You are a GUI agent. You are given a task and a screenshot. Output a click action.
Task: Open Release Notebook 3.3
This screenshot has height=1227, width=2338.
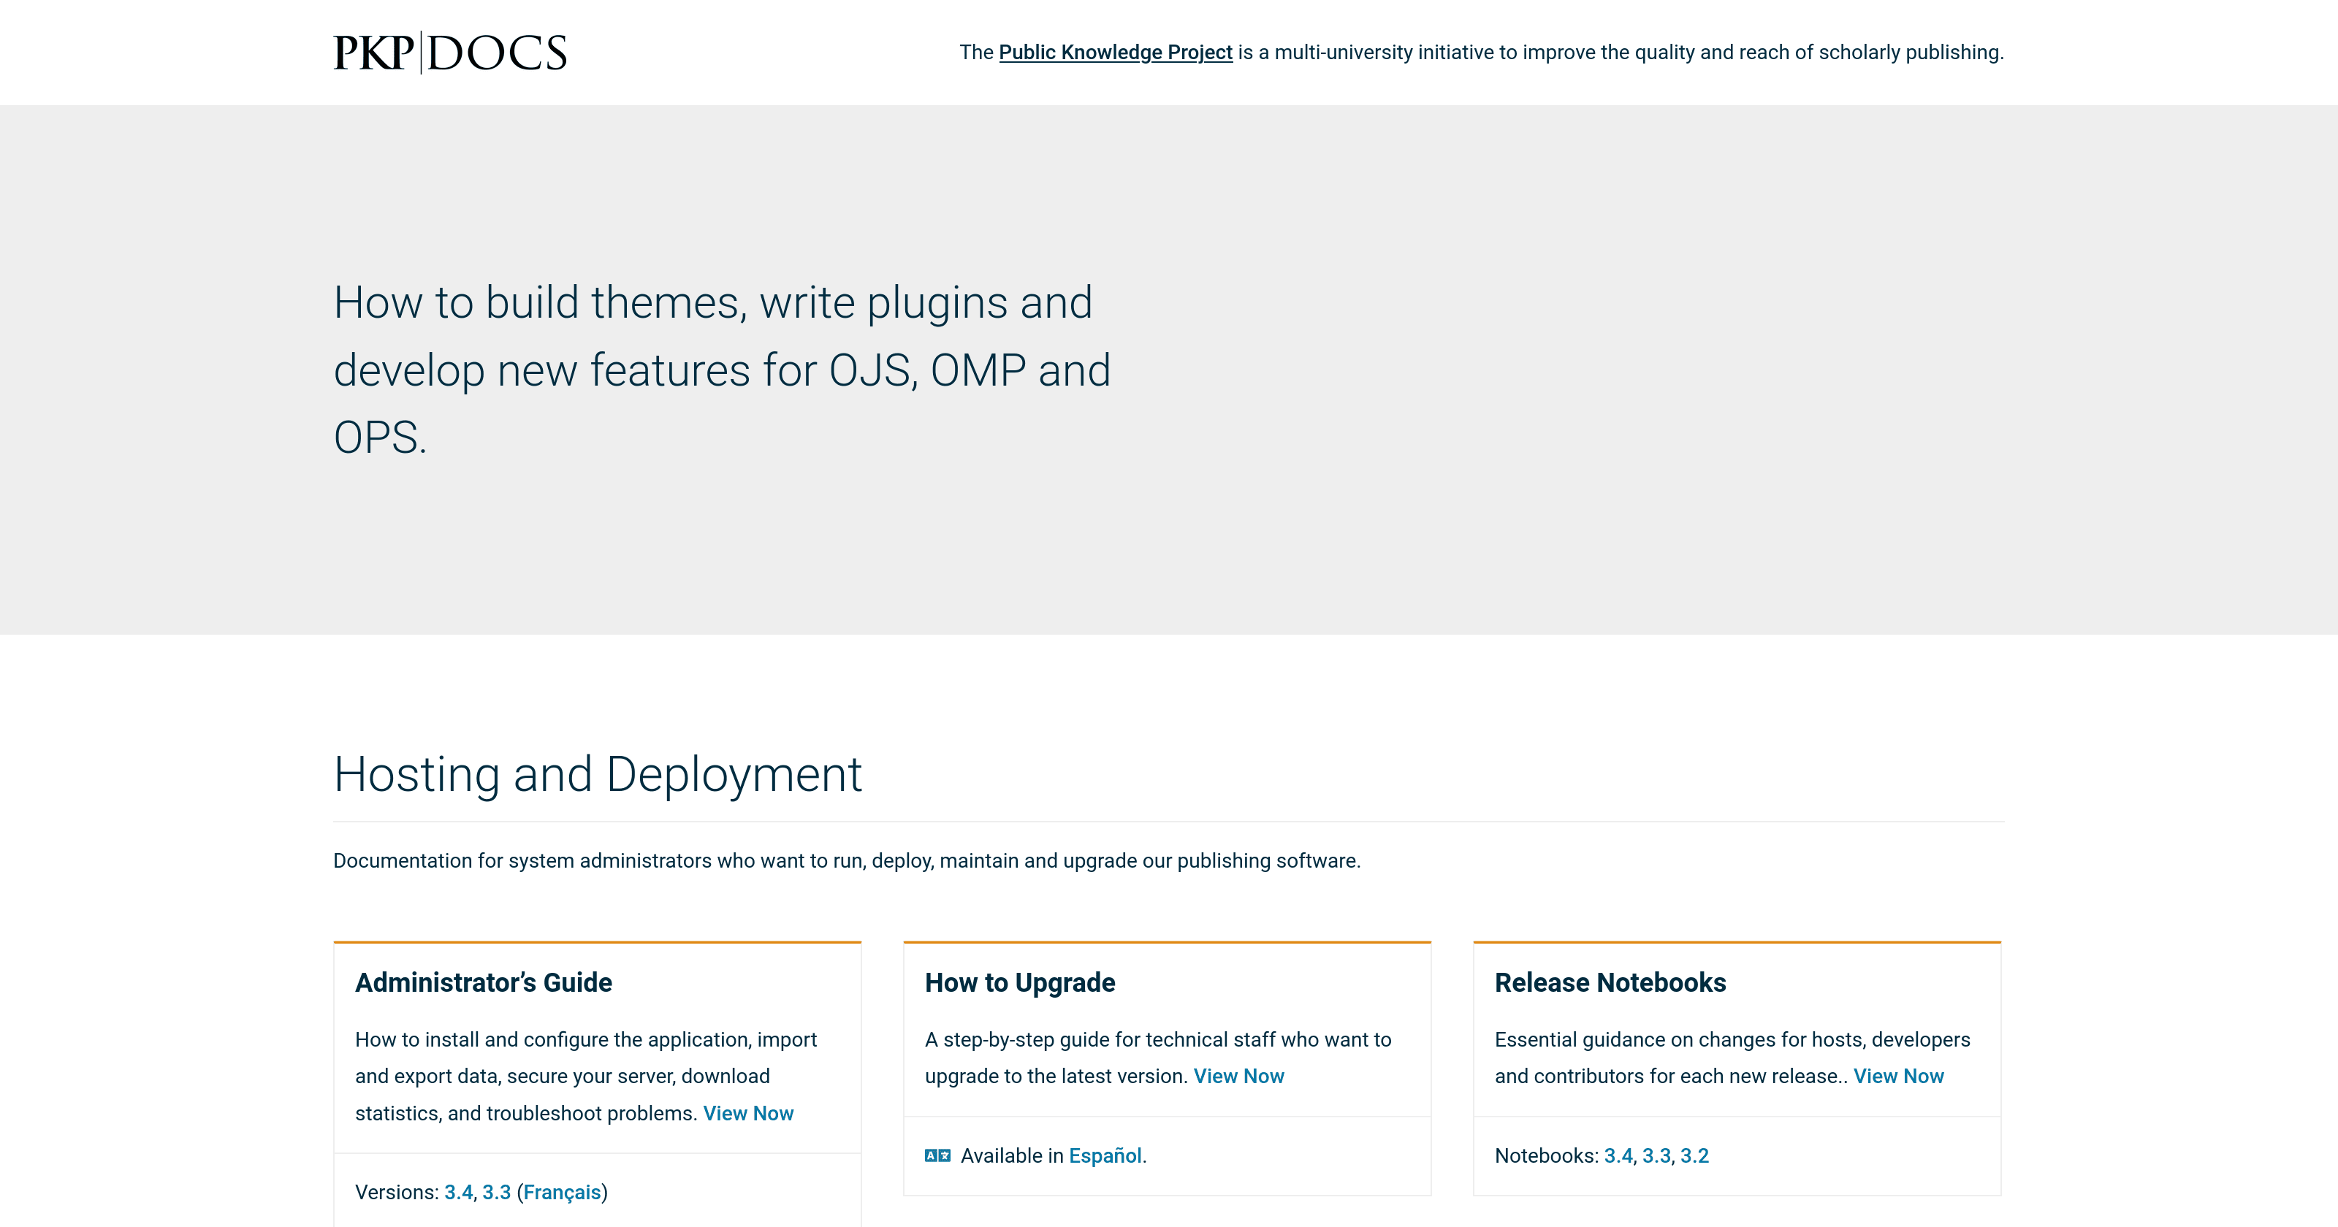tap(1657, 1155)
